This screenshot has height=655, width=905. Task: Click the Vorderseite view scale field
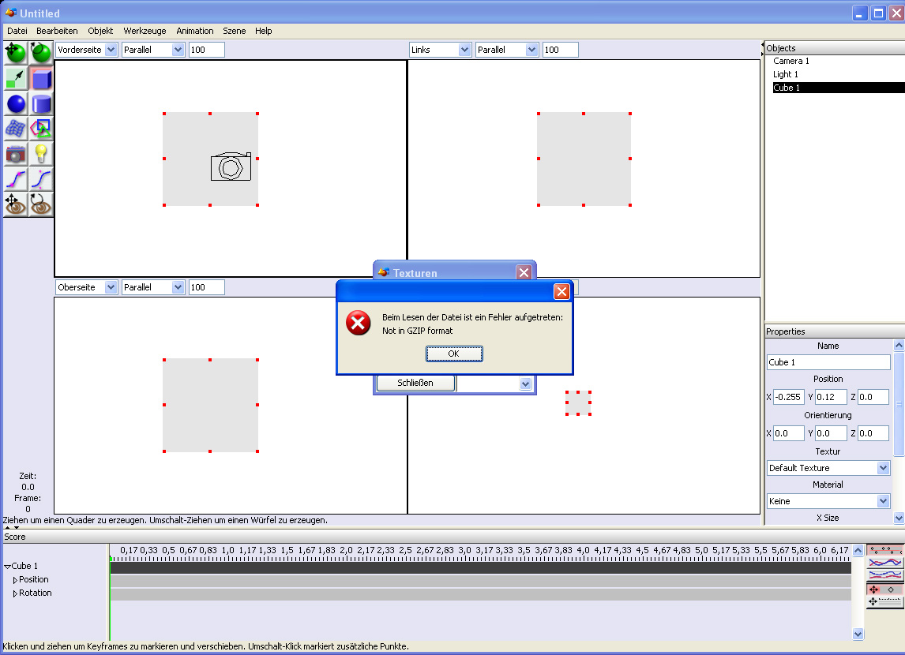click(x=207, y=50)
